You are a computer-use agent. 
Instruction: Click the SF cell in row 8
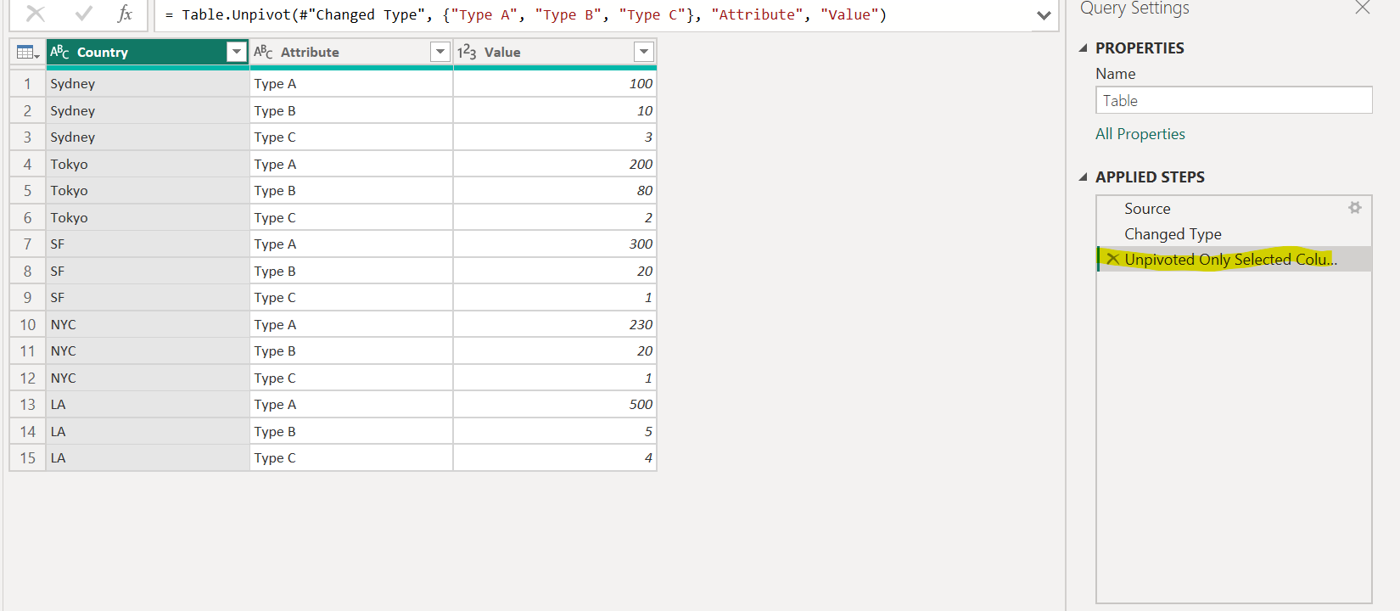point(148,271)
